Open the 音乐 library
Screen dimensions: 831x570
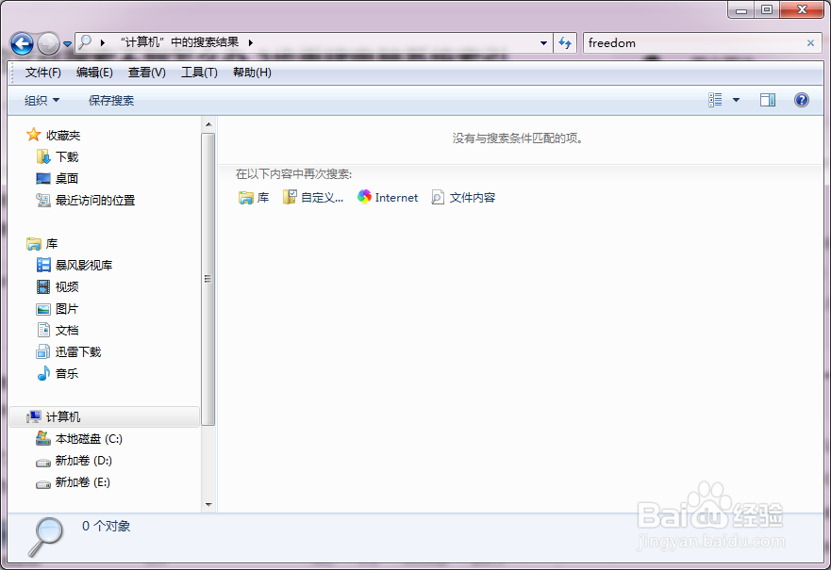click(x=58, y=374)
